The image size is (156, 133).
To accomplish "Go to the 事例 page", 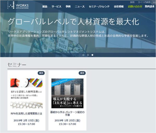I will point(68,6).
